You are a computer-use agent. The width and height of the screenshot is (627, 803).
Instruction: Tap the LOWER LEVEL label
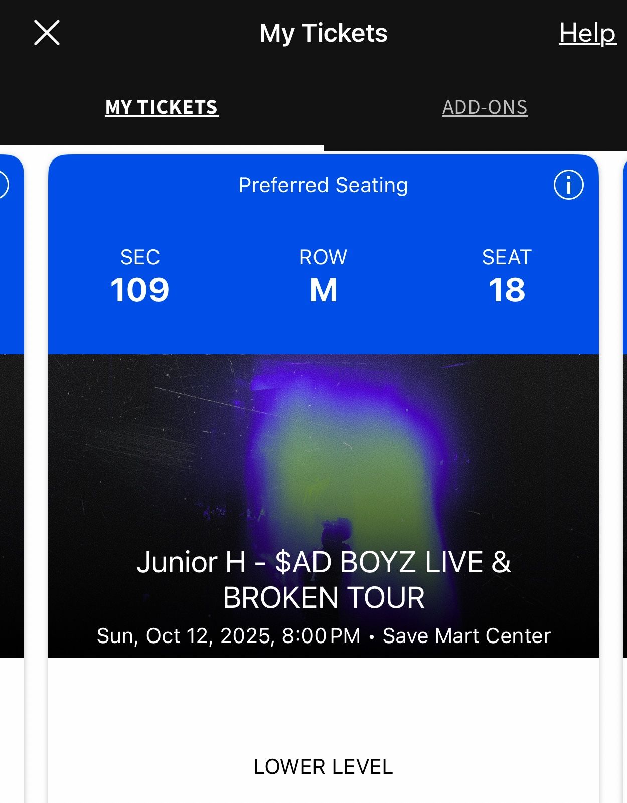(x=323, y=767)
